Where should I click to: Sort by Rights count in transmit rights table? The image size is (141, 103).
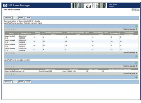37,33
